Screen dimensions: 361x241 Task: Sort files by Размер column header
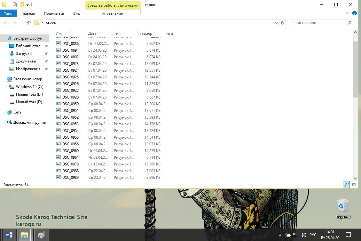pos(146,33)
